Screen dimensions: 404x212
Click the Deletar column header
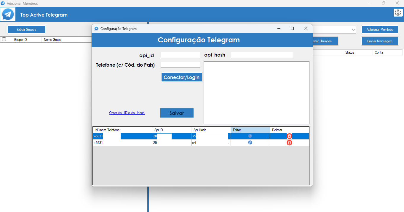[x=289, y=130]
